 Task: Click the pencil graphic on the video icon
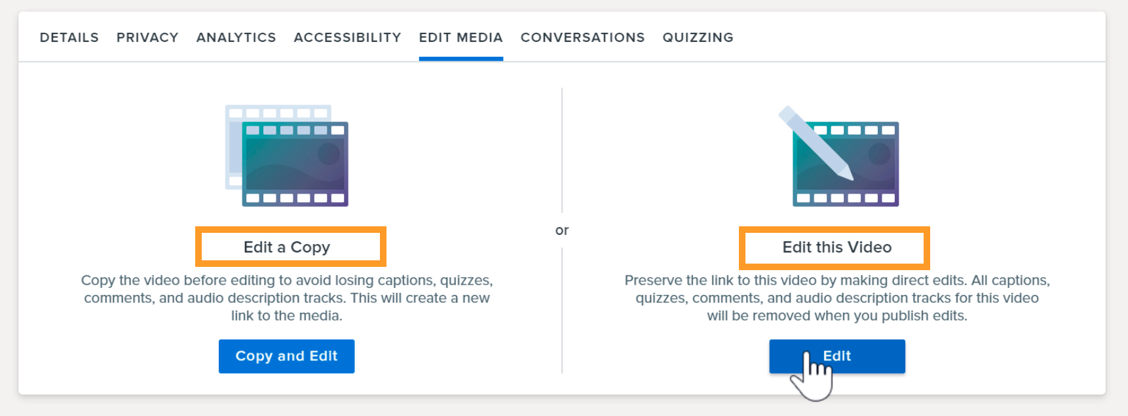click(x=816, y=143)
